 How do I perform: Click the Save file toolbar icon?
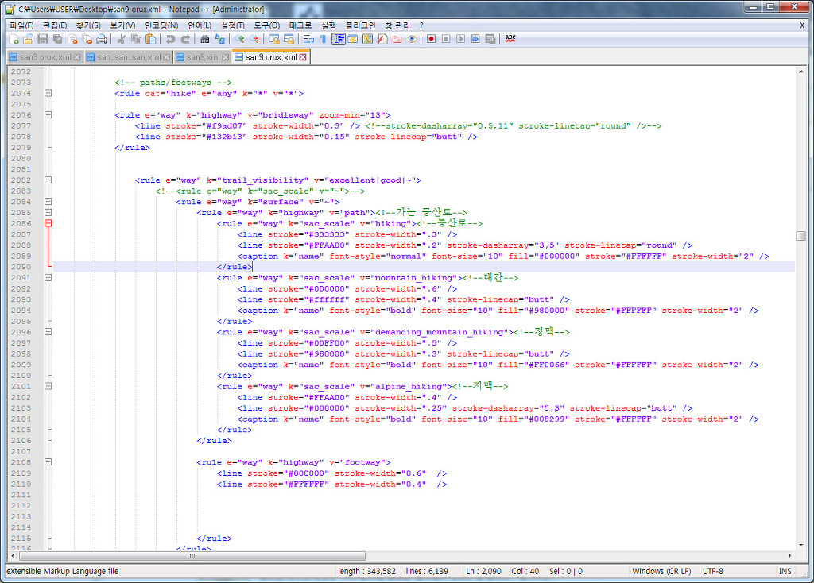42,39
